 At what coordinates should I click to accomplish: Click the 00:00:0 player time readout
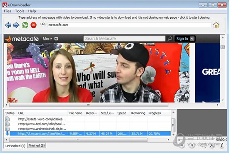click(222, 140)
